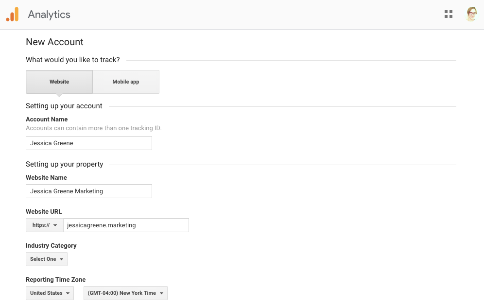
Task: Click the Google Analytics logo icon
Action: tap(12, 15)
